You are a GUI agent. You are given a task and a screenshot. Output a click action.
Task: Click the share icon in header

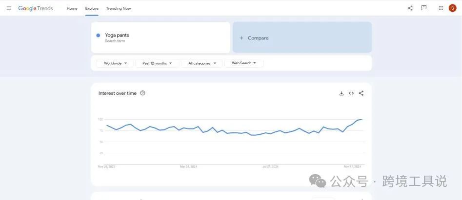click(x=410, y=8)
